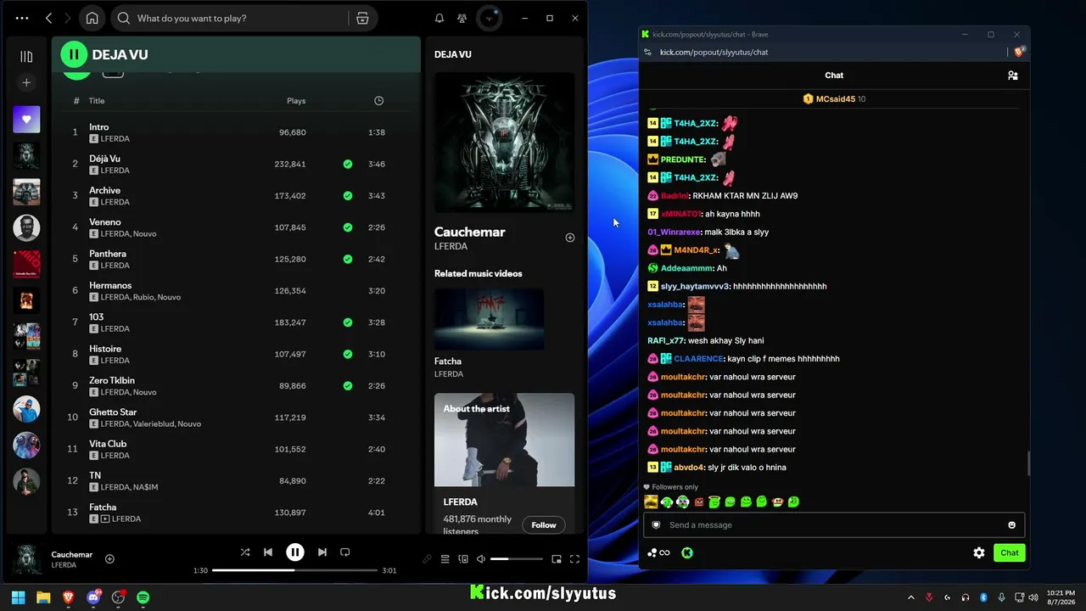Seek in the Spotify playback progress bar
Screen dimensions: 1086x611
tap(294, 570)
